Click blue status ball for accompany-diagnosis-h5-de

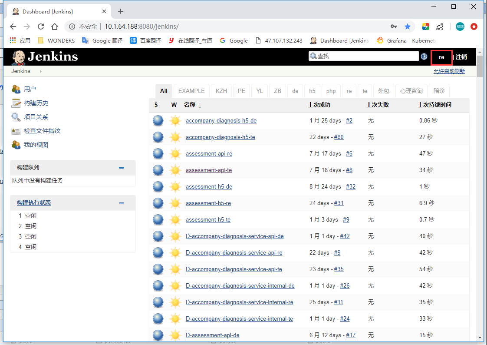[x=158, y=121]
